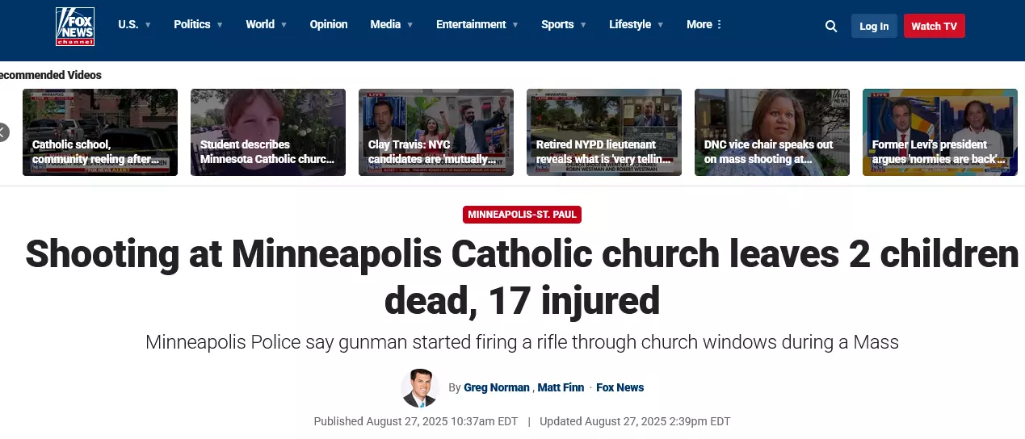The height and width of the screenshot is (439, 1025).
Task: Open the More menu
Action: click(704, 25)
